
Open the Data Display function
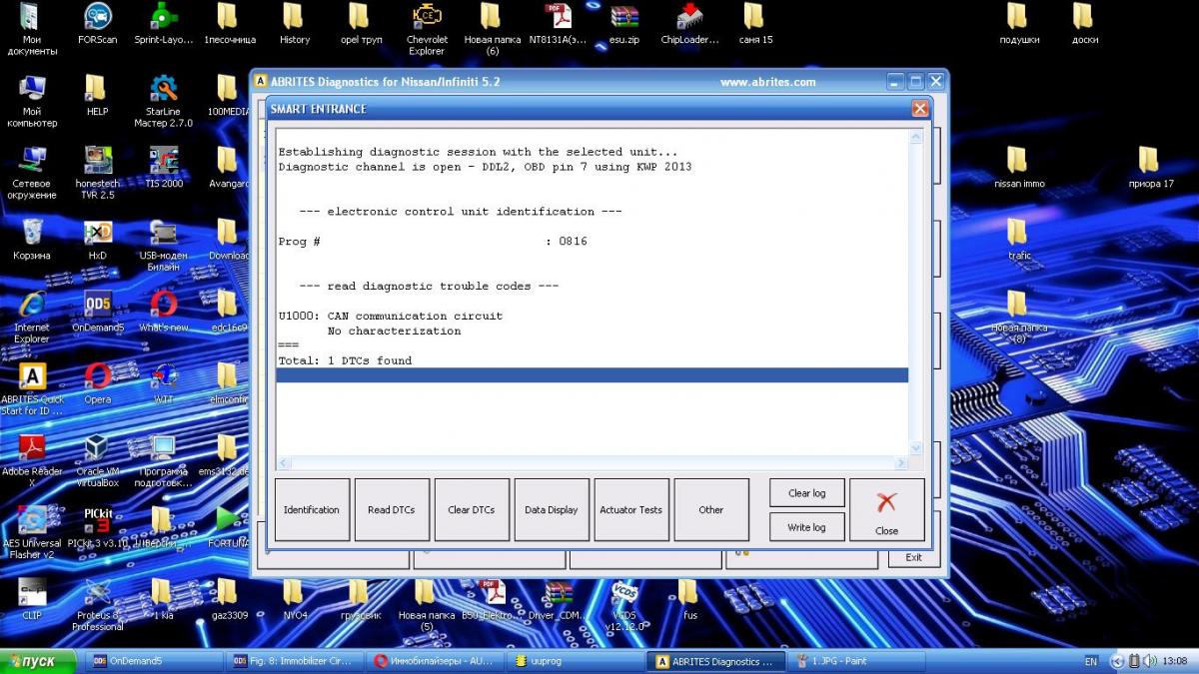(552, 509)
